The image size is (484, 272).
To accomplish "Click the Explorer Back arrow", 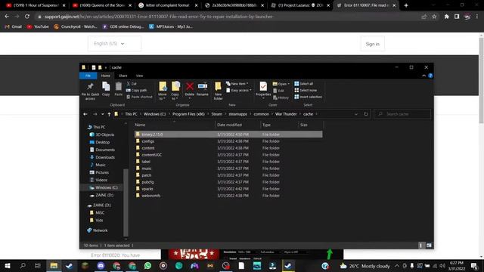I will 85,114.
